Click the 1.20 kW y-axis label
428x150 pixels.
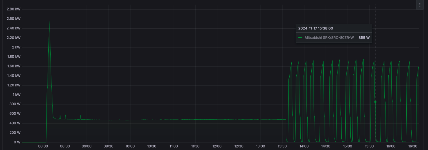(14, 85)
